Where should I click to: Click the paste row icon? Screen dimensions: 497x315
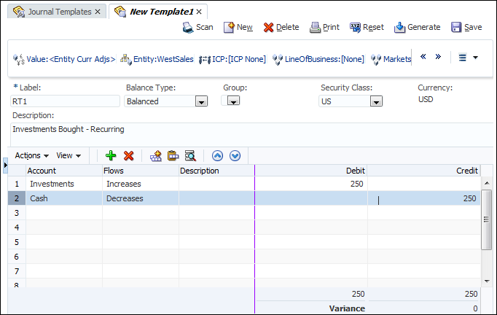click(x=173, y=155)
